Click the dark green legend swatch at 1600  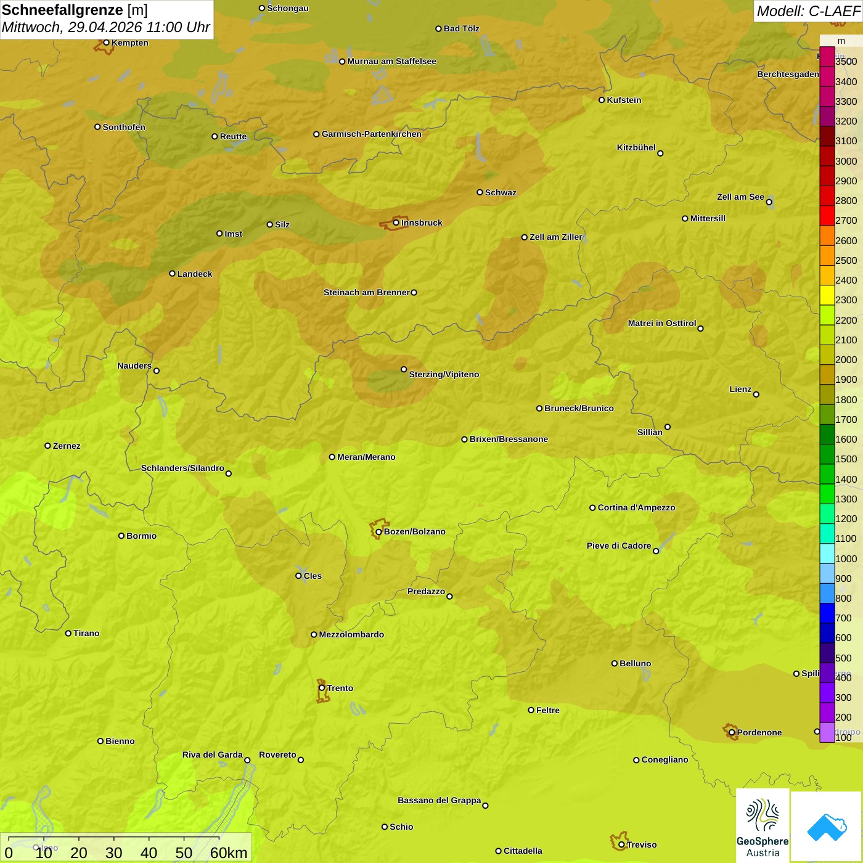(x=827, y=434)
